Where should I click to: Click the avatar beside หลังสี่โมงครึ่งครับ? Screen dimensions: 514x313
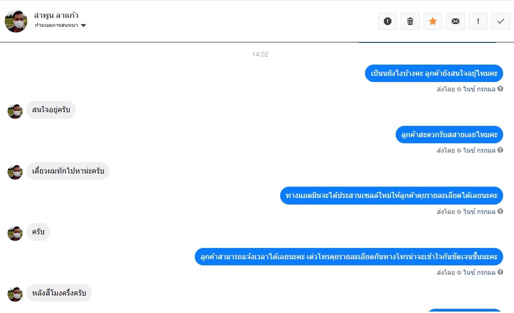click(x=15, y=294)
